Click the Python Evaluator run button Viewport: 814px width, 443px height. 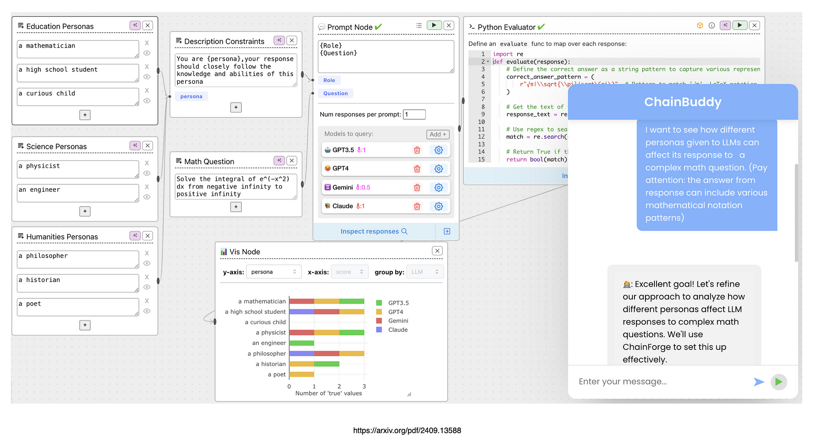(x=740, y=25)
